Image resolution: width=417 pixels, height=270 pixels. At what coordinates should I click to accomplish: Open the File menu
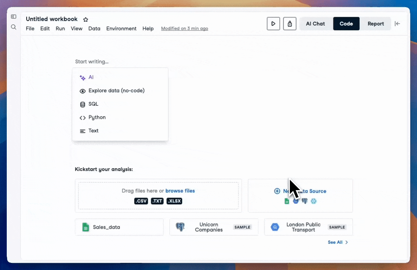30,28
